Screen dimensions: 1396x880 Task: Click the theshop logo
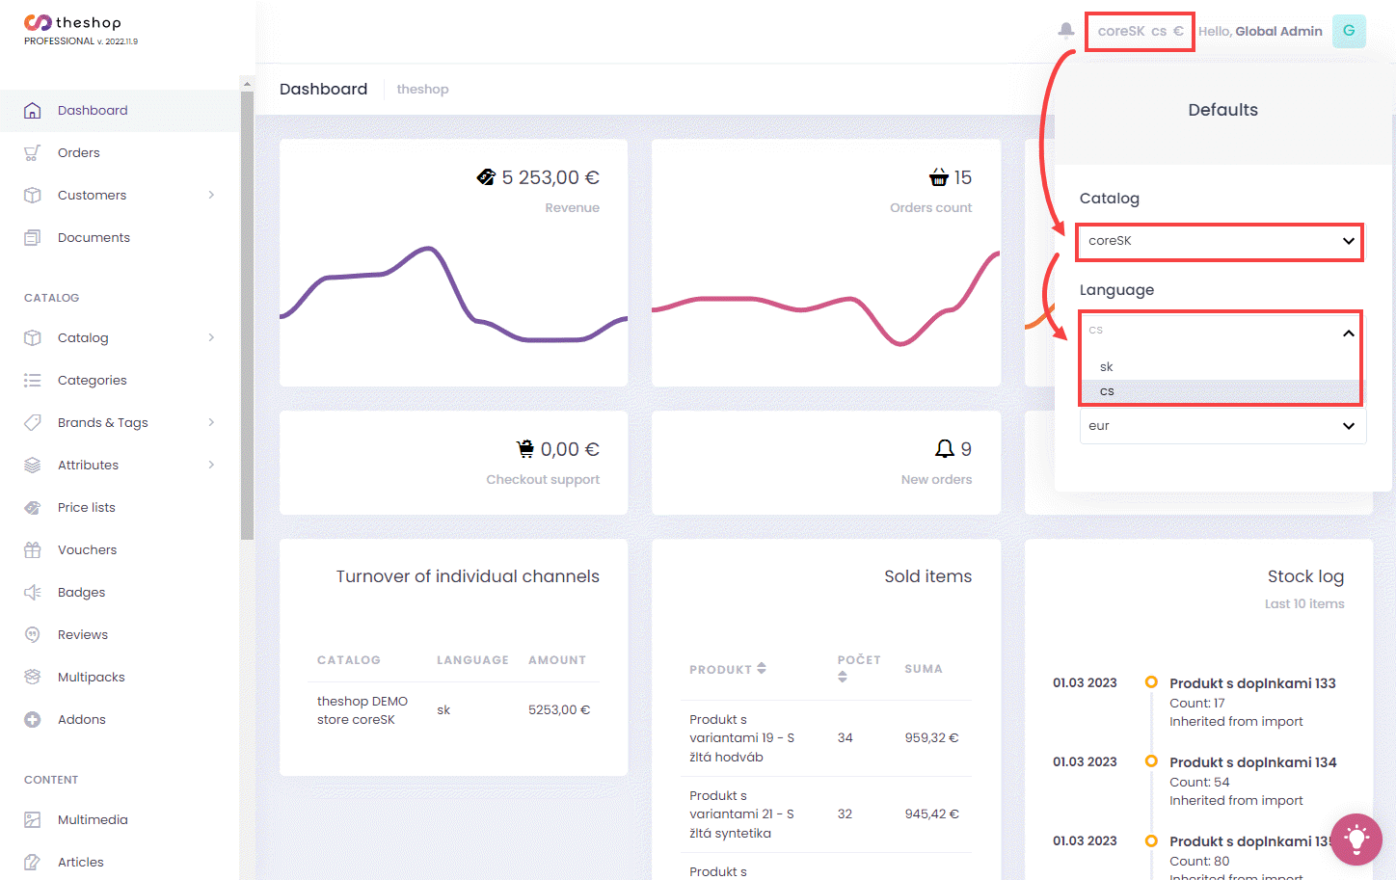point(73,23)
